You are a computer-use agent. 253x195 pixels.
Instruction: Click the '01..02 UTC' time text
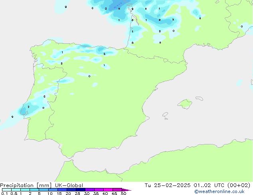click(x=210, y=185)
